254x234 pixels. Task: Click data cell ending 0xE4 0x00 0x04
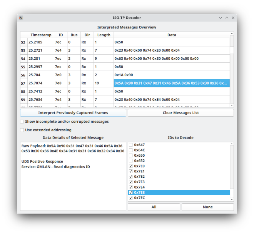tap(172, 100)
